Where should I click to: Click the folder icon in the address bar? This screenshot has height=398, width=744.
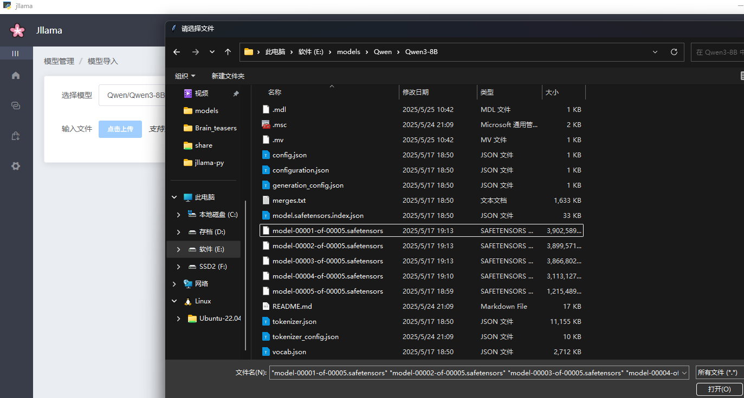point(249,52)
